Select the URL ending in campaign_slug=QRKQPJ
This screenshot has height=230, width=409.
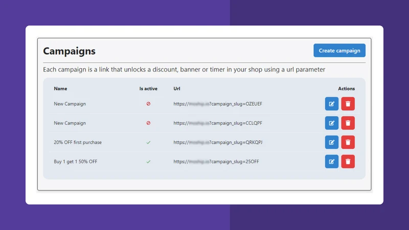coord(218,143)
